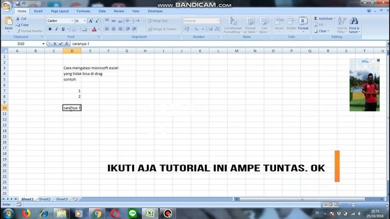This screenshot has height=219, width=390.
Task: Click Bottom Align icon
Action: [x=120, y=21]
